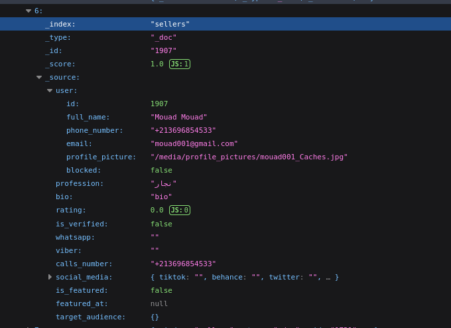Click the JS:0 badge beside rating
The height and width of the screenshot is (328, 451).
tap(180, 210)
